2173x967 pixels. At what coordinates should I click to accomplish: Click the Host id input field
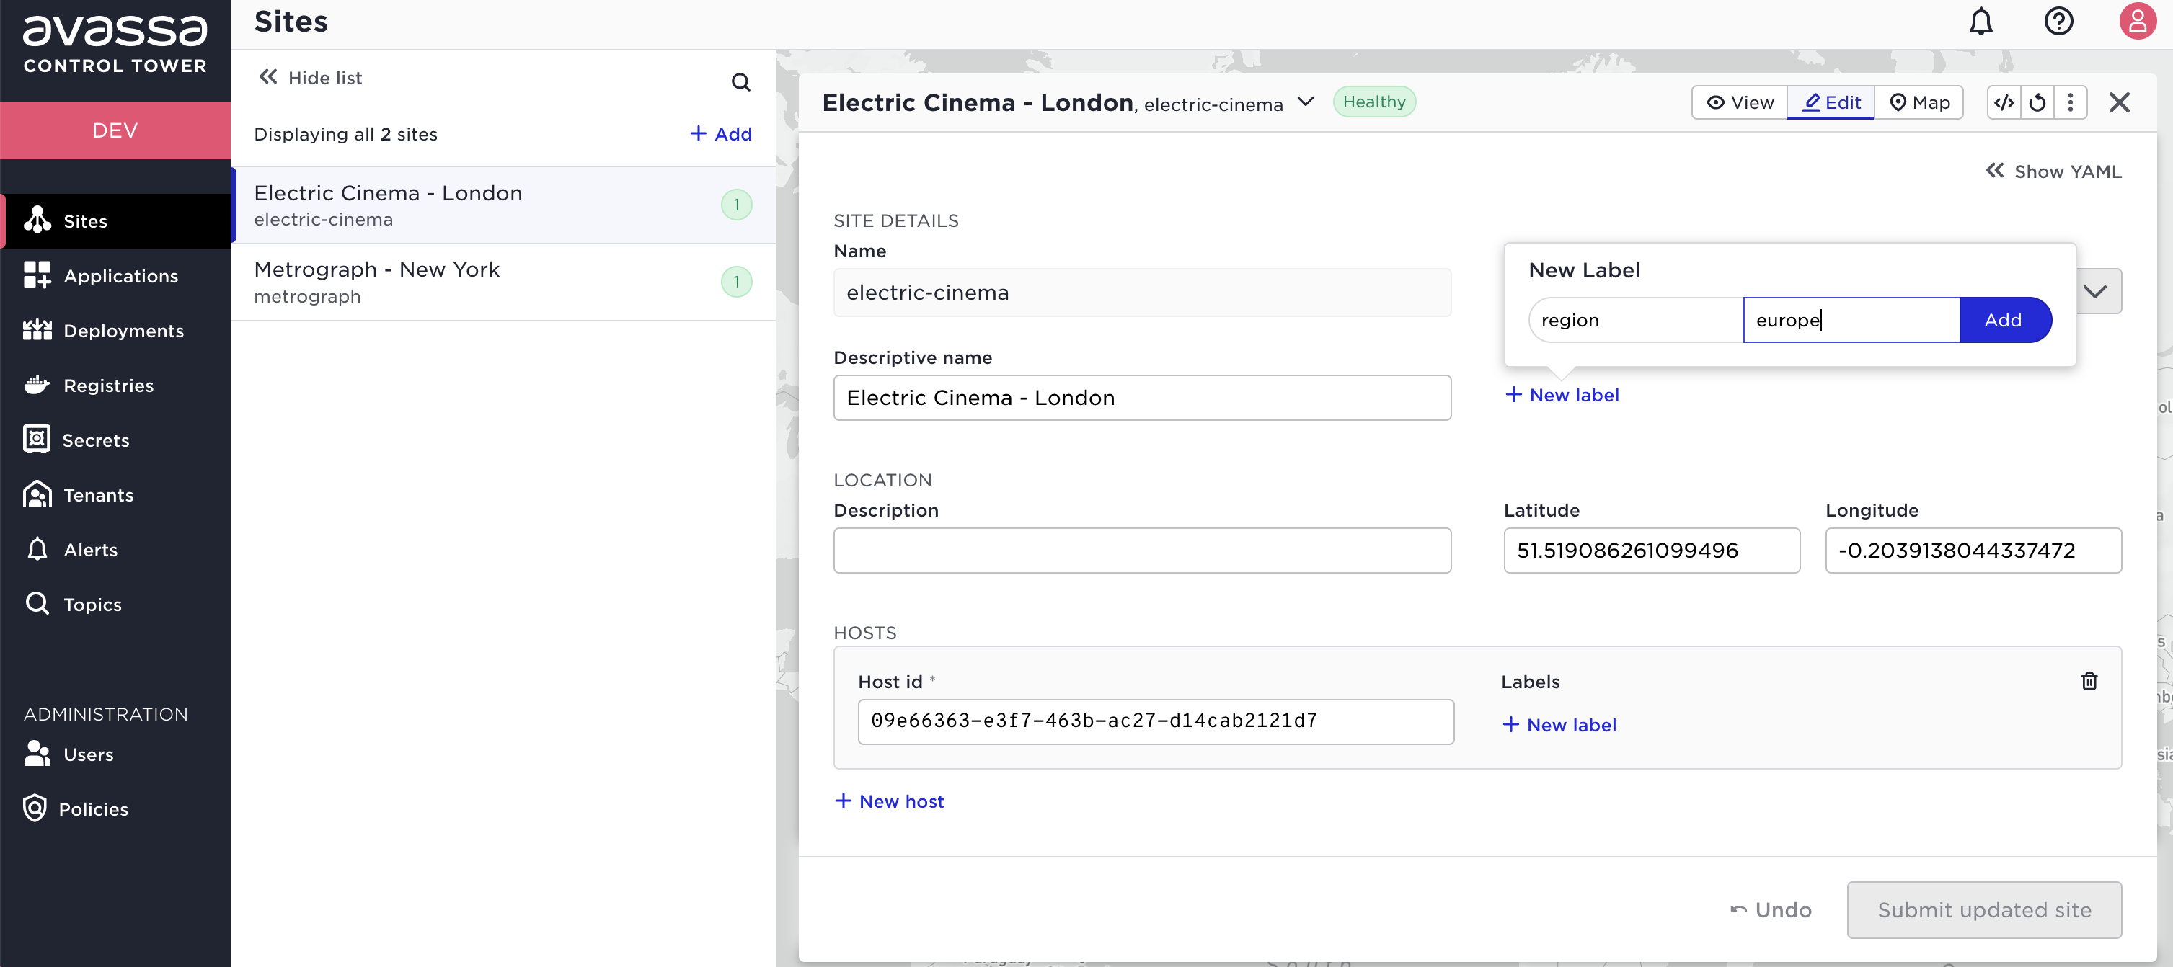tap(1156, 722)
